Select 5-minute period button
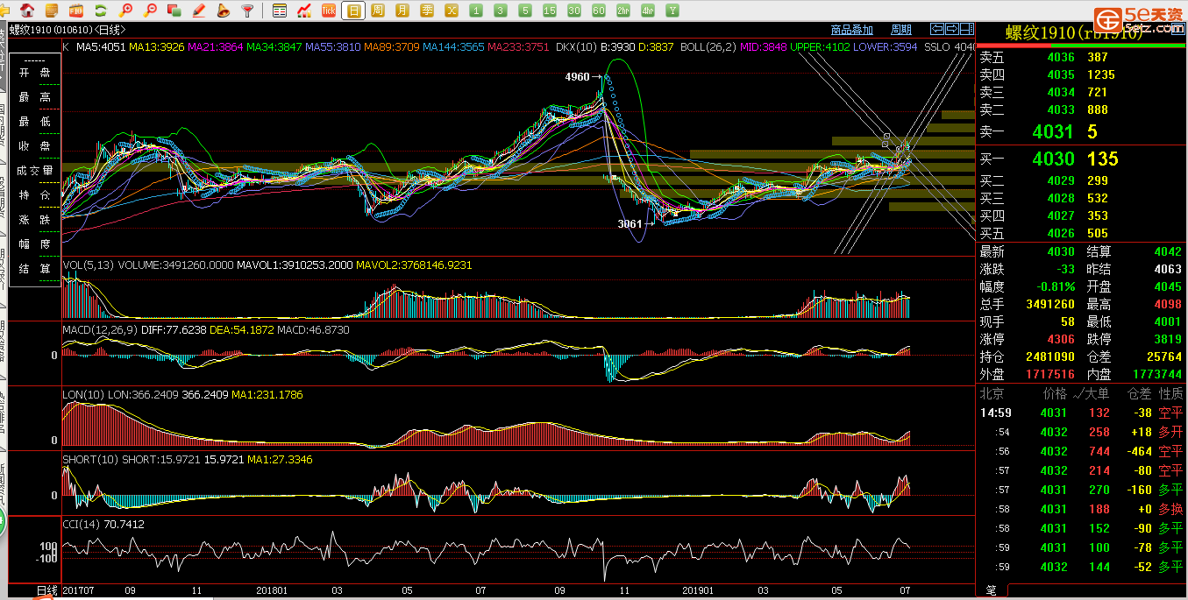Image resolution: width=1188 pixels, height=600 pixels. [x=524, y=11]
